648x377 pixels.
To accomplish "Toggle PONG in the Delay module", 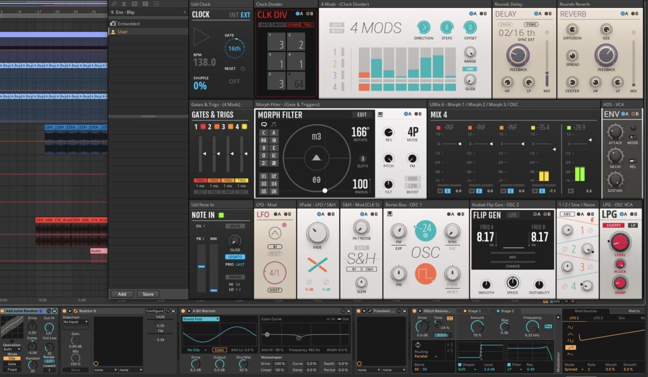I will pyautogui.click(x=531, y=24).
